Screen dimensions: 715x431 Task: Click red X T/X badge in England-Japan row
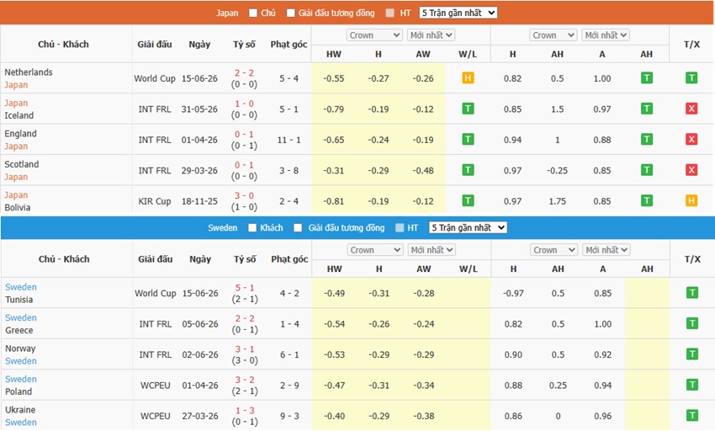691,139
